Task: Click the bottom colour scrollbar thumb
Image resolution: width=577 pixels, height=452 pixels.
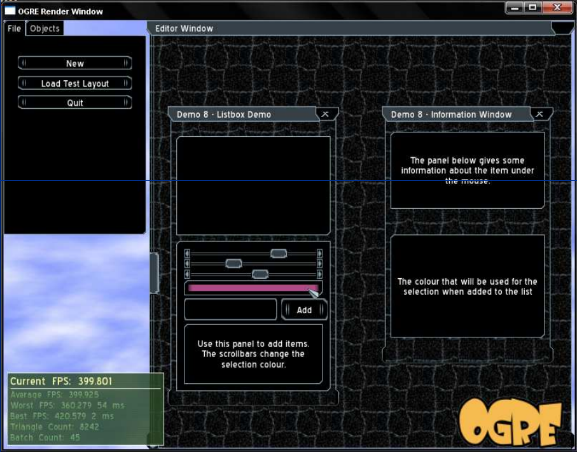Action: coord(260,274)
